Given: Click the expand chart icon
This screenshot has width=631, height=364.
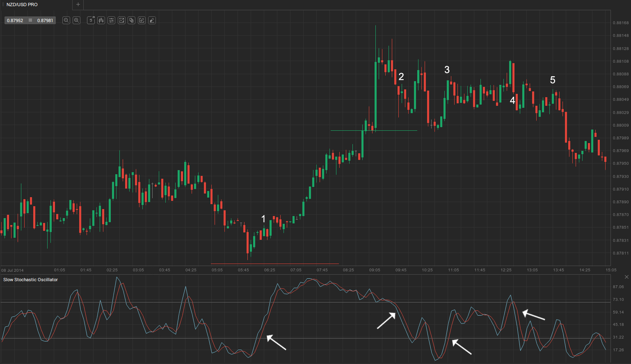Looking at the screenshot, I should 121,20.
